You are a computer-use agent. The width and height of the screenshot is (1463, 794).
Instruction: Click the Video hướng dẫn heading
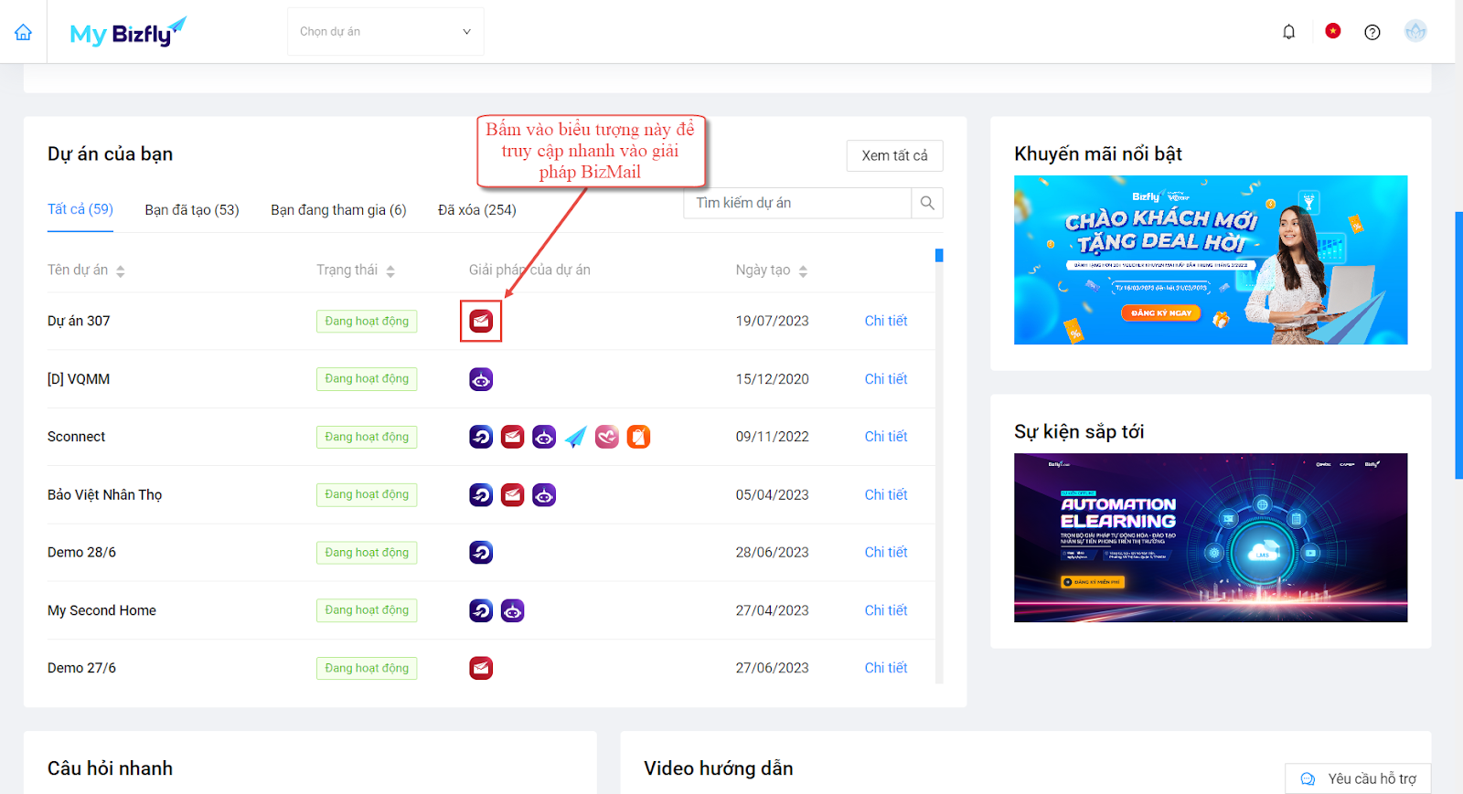(718, 768)
